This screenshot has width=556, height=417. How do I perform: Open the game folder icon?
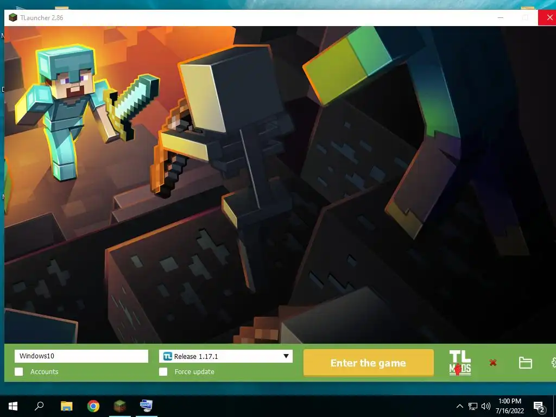pos(525,363)
